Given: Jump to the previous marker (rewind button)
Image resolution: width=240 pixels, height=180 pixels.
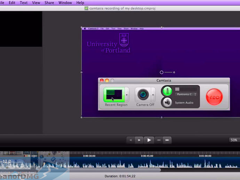Looking at the screenshot, I should pos(159,140).
